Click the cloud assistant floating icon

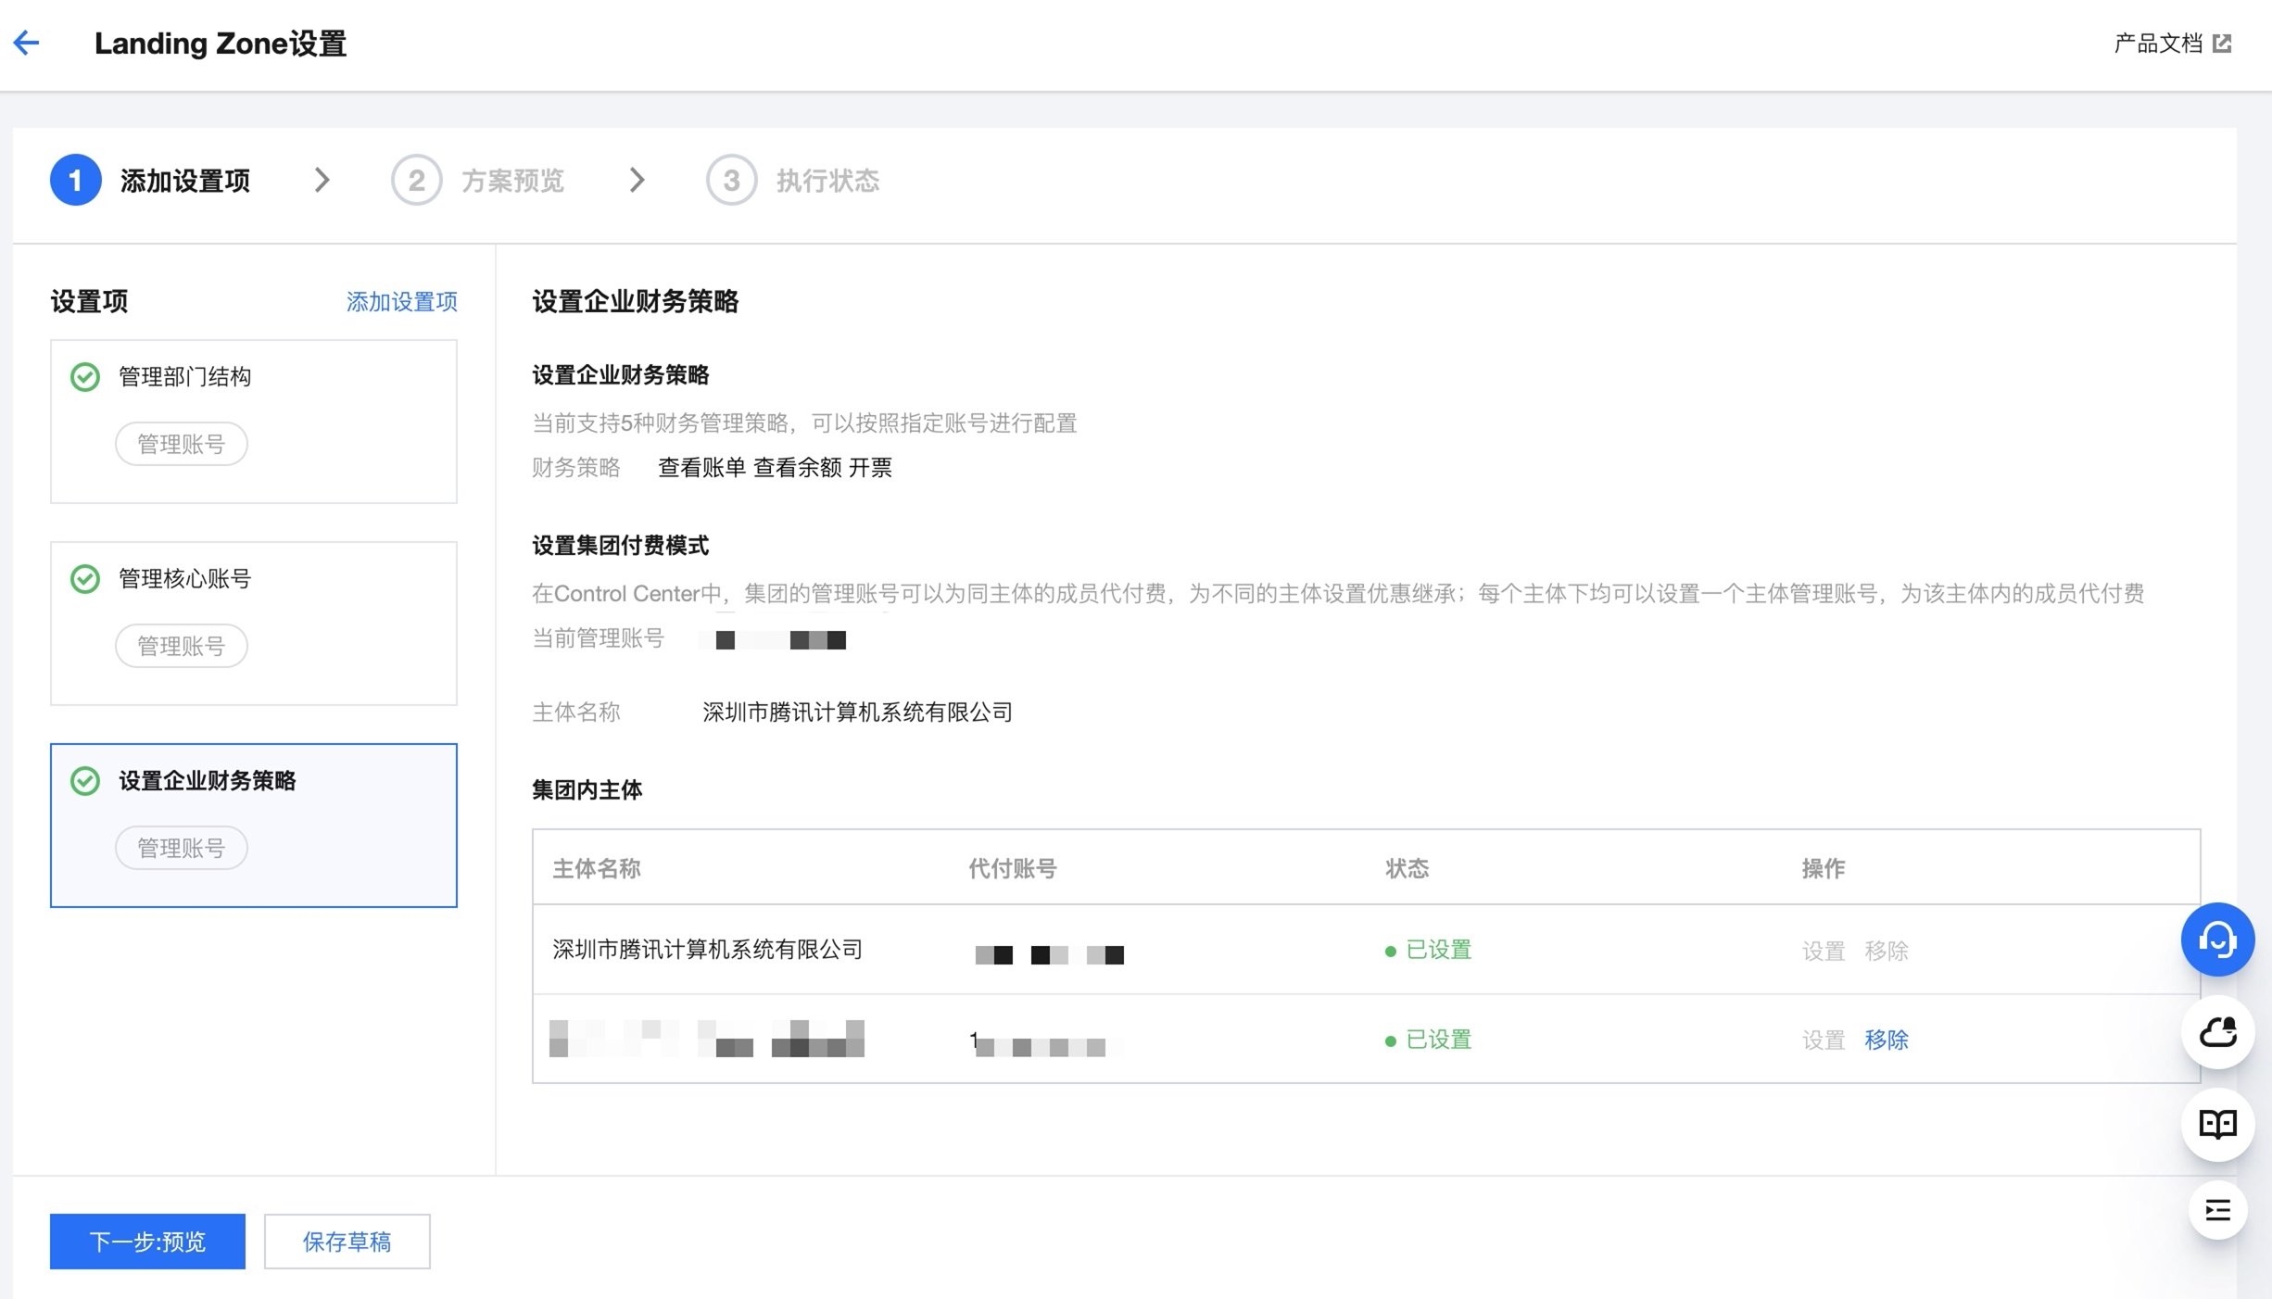2217,1032
